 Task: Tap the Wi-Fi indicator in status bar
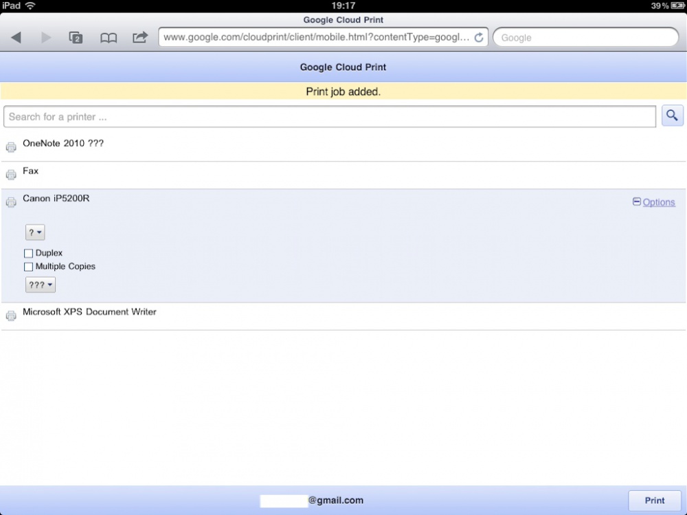(30, 6)
